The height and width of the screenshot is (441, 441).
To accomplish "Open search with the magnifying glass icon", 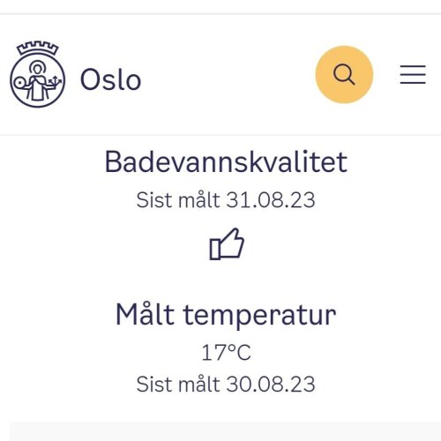I will (344, 75).
